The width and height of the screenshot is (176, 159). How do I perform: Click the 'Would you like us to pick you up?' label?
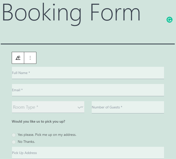click(38, 121)
